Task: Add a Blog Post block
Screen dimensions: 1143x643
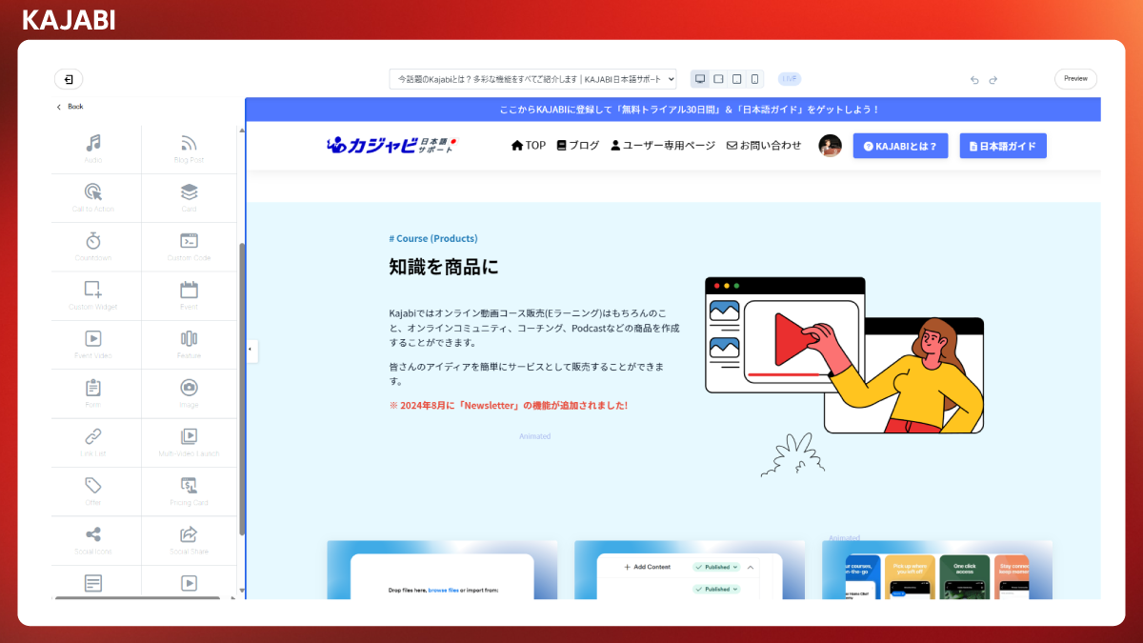Action: tap(189, 149)
